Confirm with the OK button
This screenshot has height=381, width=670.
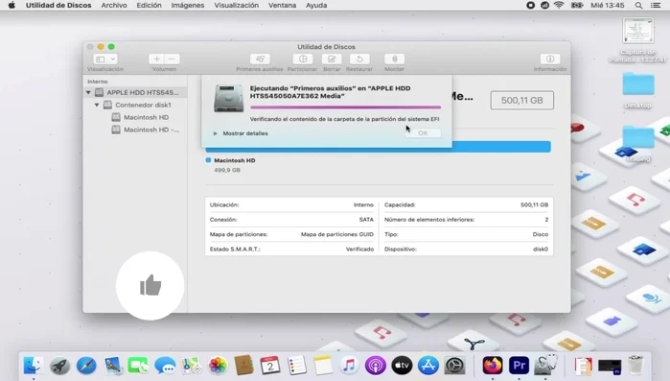point(423,133)
